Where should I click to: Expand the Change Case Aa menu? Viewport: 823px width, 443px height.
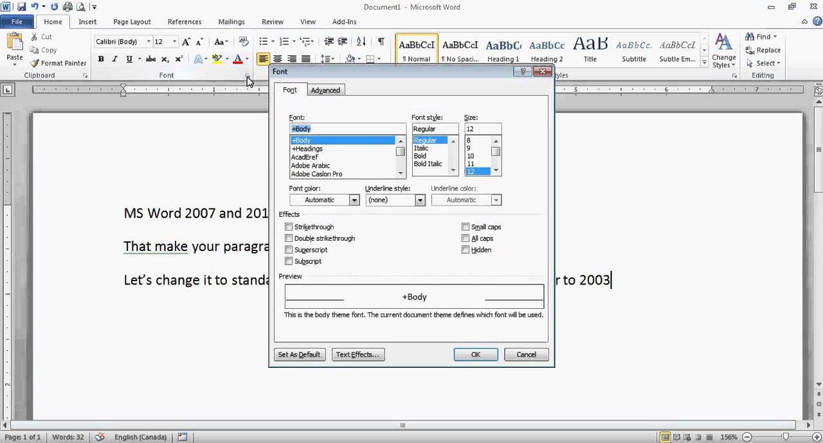(221, 42)
